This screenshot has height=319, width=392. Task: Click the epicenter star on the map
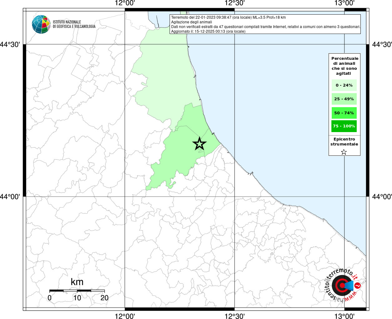click(x=199, y=144)
